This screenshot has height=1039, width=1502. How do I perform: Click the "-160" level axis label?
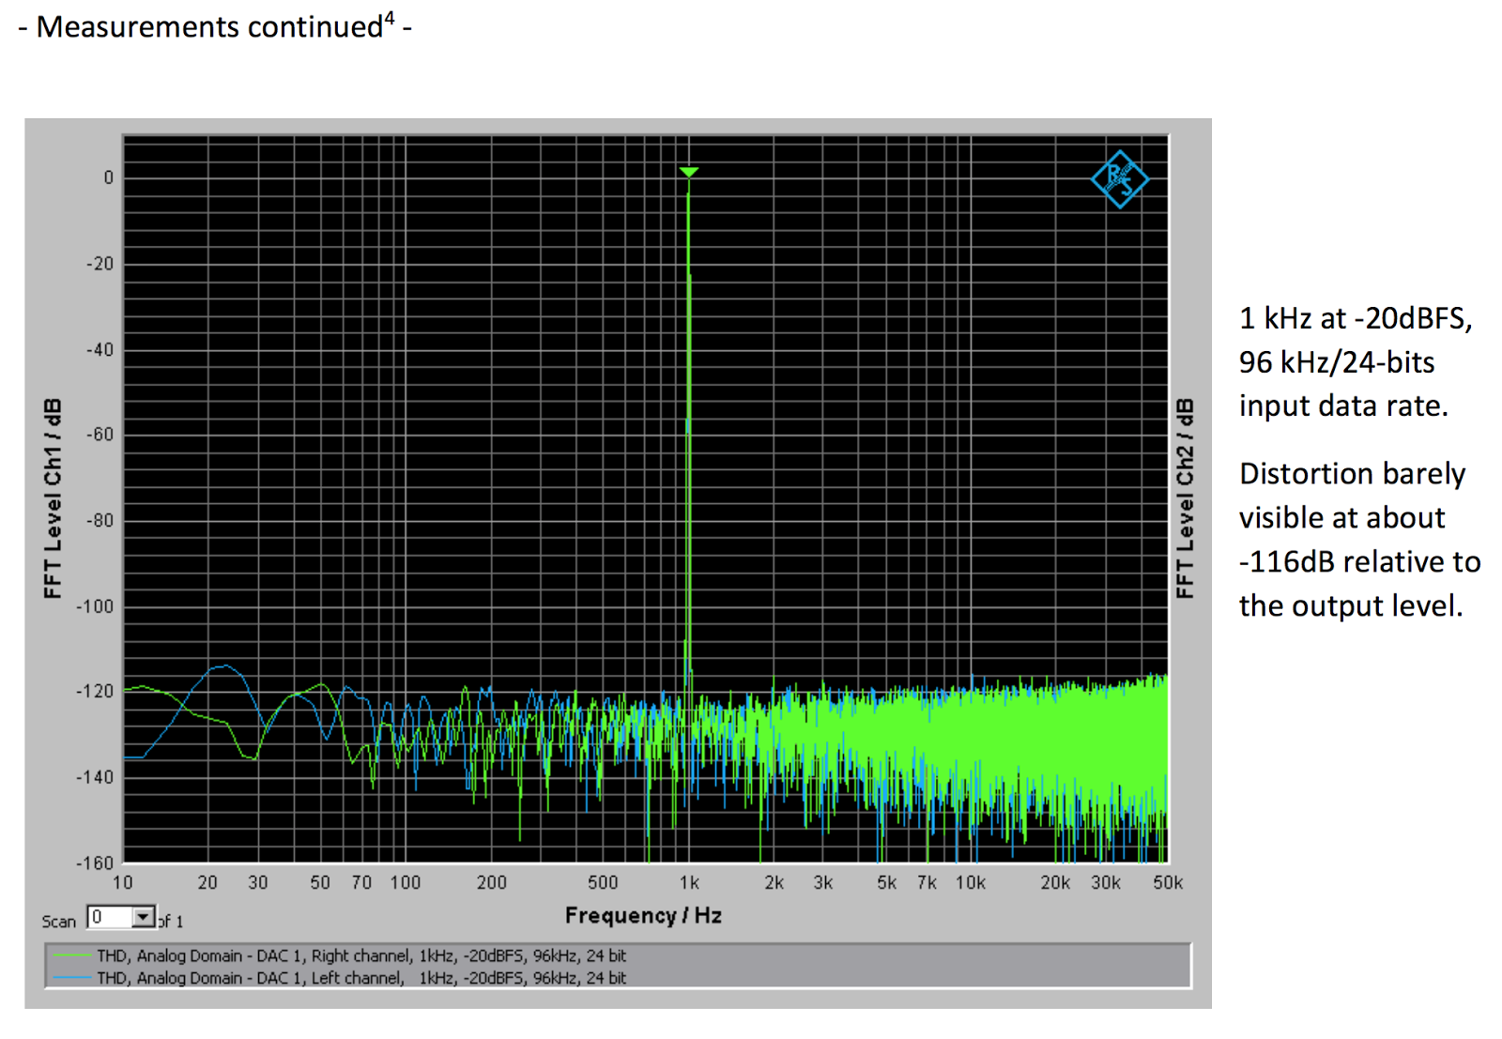pyautogui.click(x=95, y=863)
